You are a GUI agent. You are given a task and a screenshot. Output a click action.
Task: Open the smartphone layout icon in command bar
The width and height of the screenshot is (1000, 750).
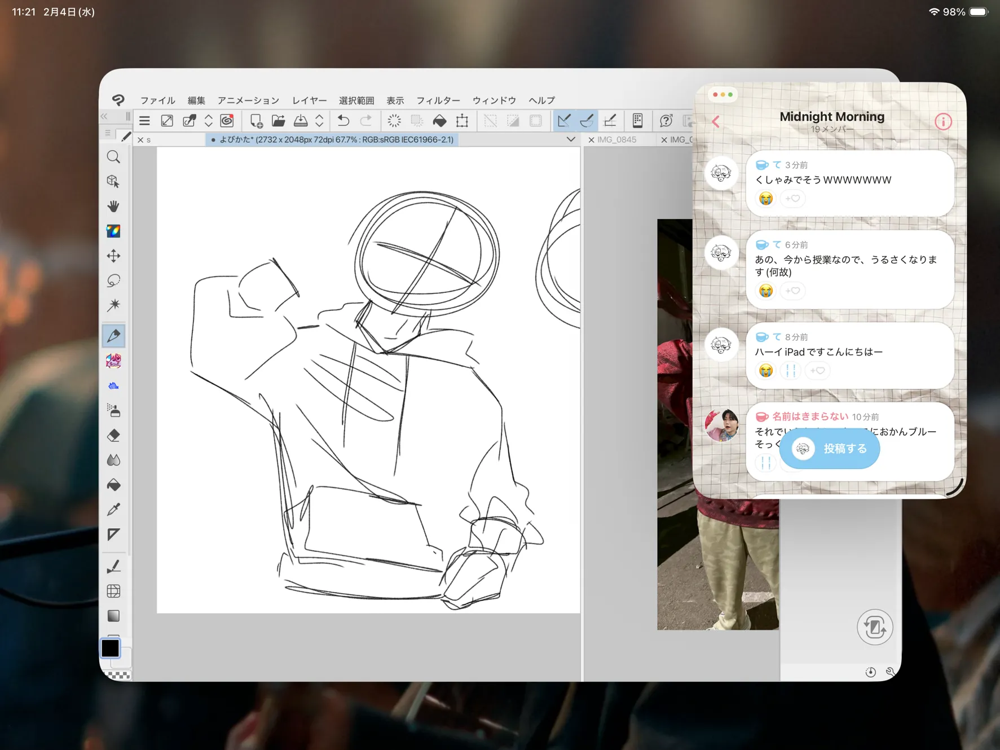tap(637, 120)
